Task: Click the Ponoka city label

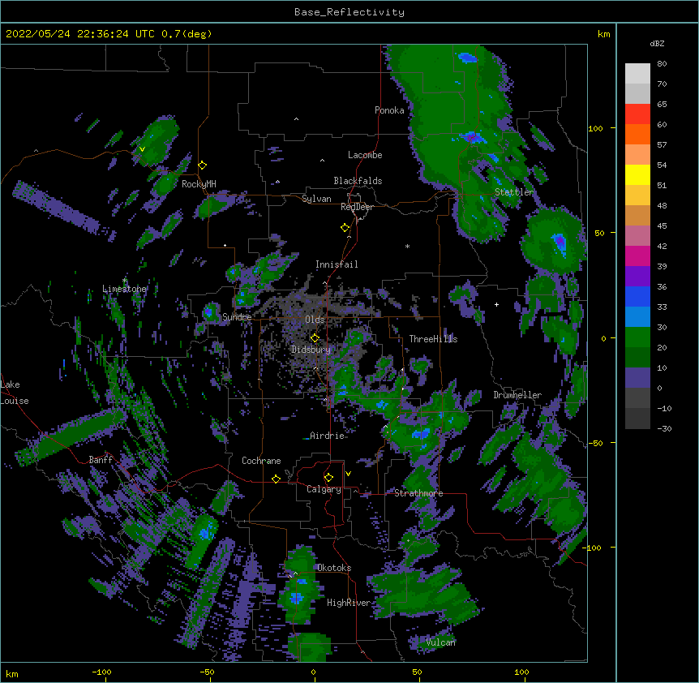Action: (x=389, y=110)
